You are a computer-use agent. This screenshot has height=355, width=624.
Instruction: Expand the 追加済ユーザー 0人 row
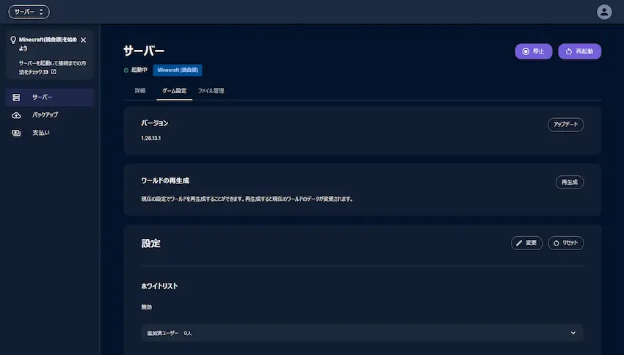click(362, 333)
